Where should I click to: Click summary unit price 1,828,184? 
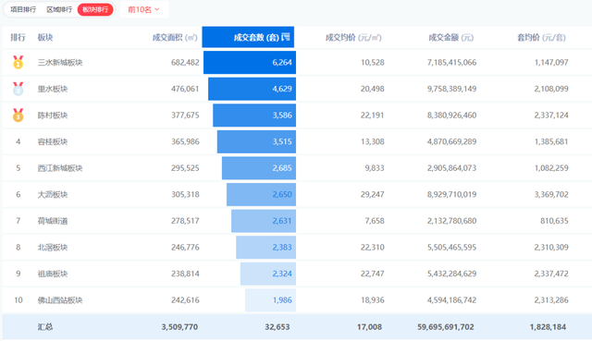coord(548,326)
